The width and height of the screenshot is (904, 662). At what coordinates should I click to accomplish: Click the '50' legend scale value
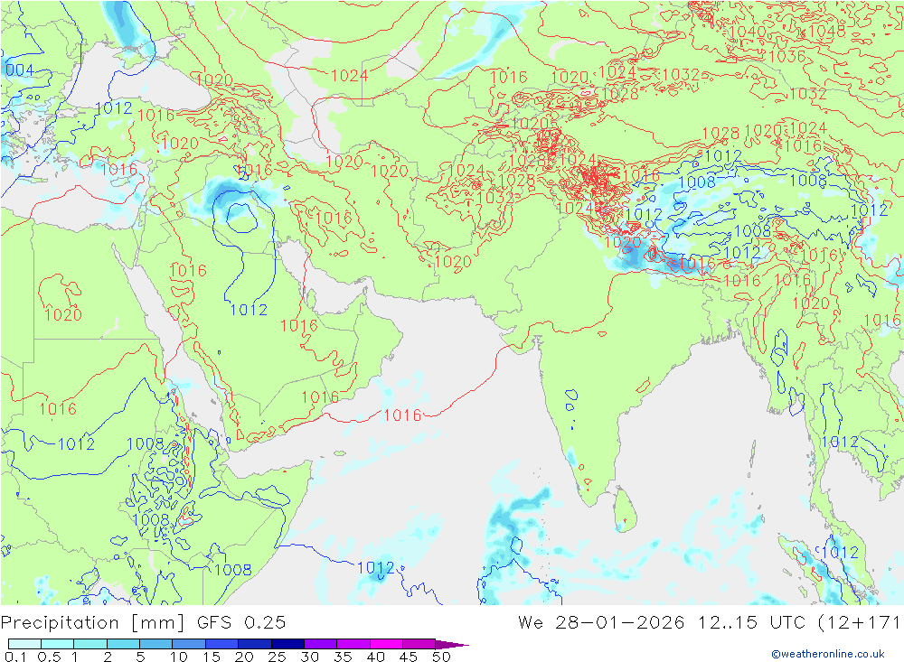pos(441,657)
